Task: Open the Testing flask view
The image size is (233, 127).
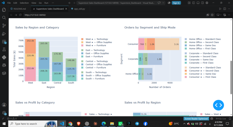Action: [x=4, y=50]
